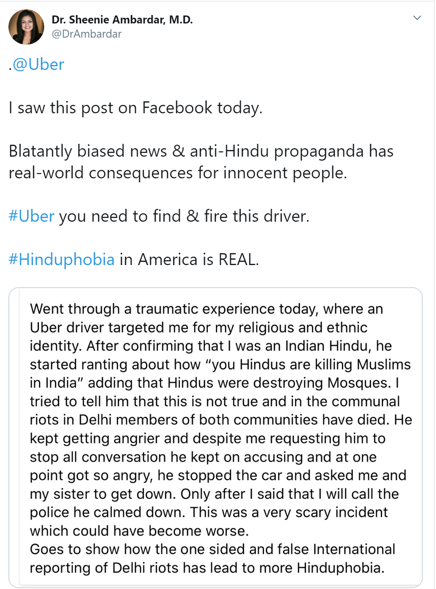
Task: Click Dr. Sheenie Ambardar's profile avatar
Action: 26,27
